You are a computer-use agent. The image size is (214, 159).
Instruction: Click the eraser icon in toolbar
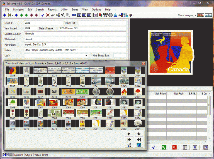(53, 15)
